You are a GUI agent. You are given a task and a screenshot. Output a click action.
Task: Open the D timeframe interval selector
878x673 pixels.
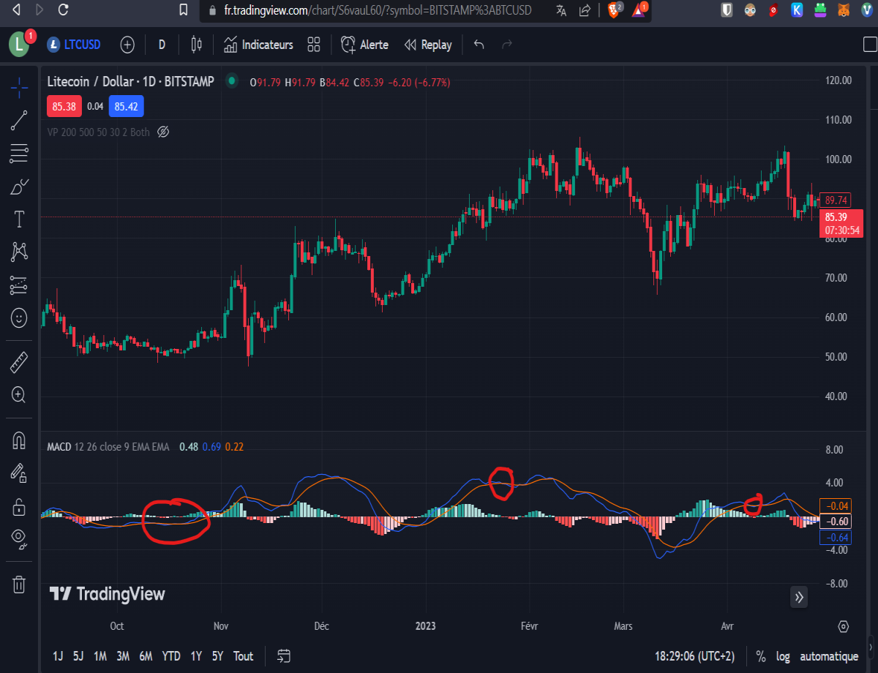point(162,45)
